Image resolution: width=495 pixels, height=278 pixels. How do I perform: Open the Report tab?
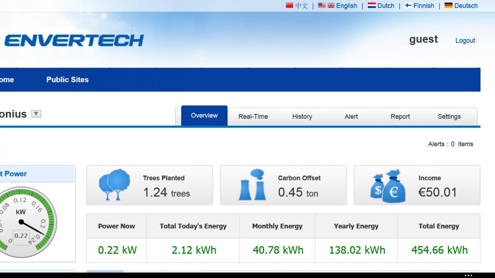(x=400, y=116)
